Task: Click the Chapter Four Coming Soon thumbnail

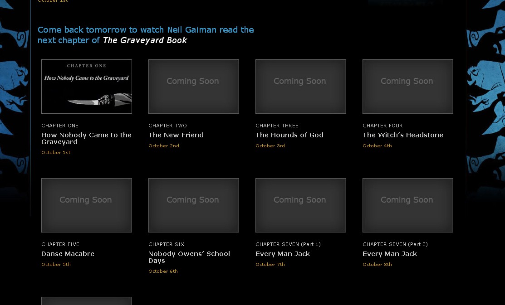Action: (x=408, y=87)
